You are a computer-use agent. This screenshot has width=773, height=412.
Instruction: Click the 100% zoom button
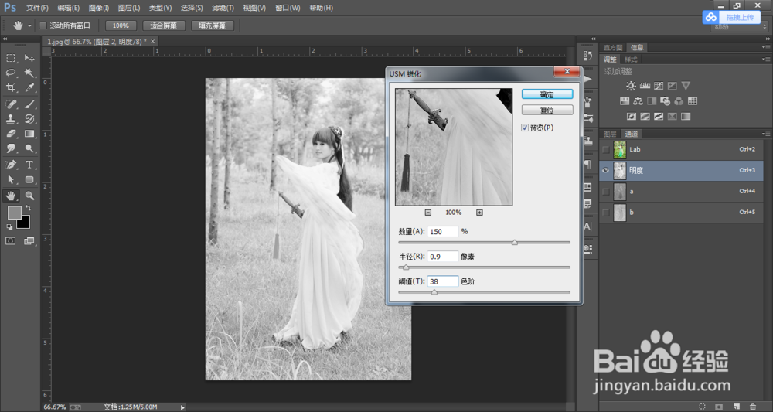coord(121,26)
